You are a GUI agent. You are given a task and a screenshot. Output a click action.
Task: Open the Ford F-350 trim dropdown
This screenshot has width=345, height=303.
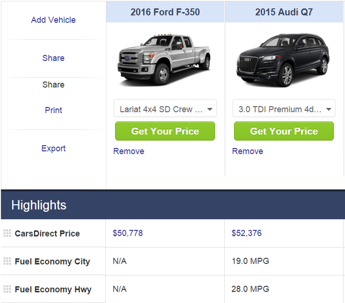(165, 108)
